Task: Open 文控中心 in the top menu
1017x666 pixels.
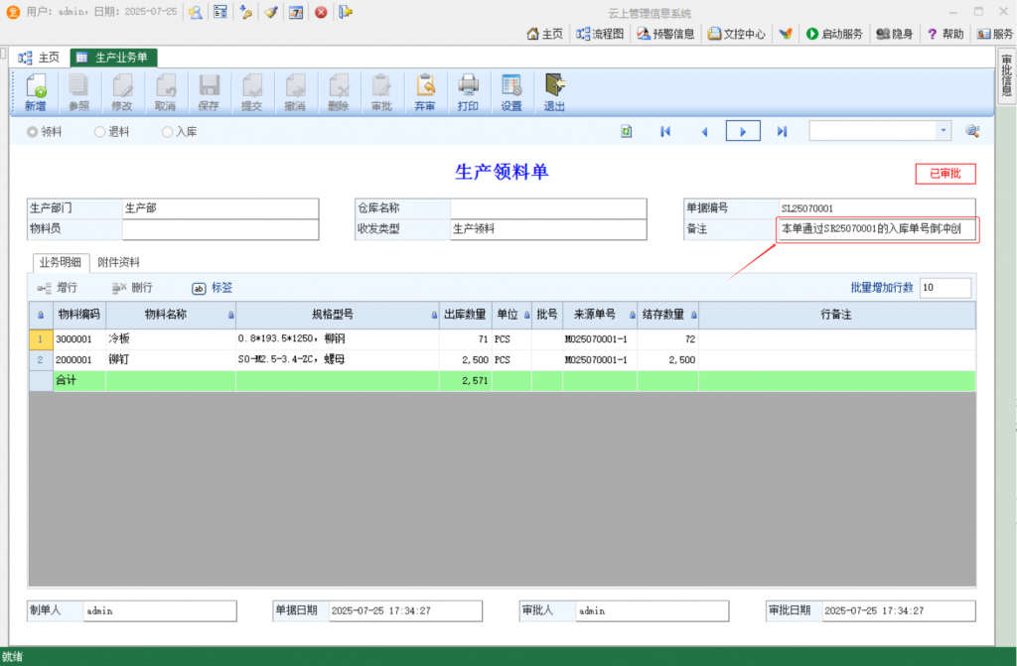Action: click(x=736, y=34)
